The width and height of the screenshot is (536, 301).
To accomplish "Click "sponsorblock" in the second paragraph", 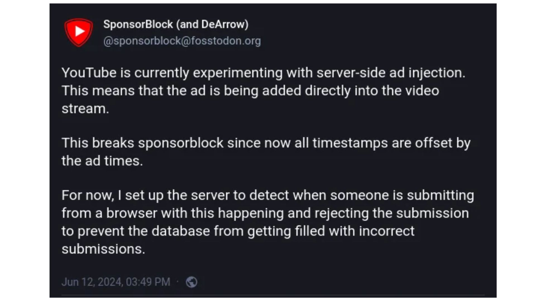I will 181,143.
